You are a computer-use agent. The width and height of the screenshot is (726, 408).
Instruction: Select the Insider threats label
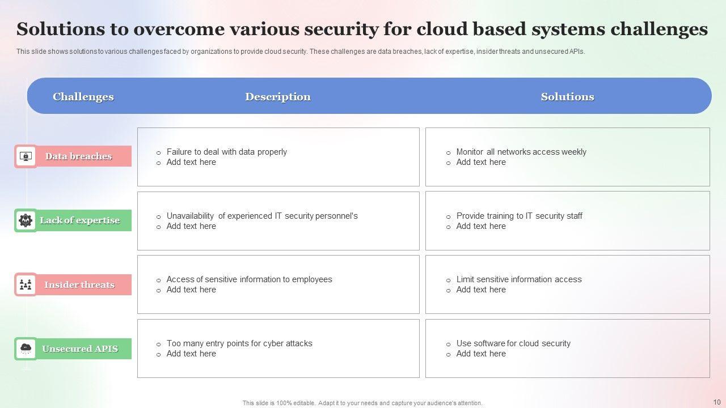pos(79,284)
